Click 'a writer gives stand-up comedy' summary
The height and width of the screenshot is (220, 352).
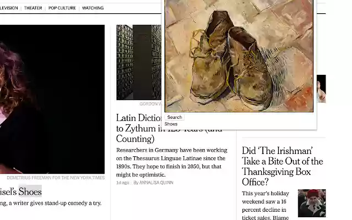(51, 203)
